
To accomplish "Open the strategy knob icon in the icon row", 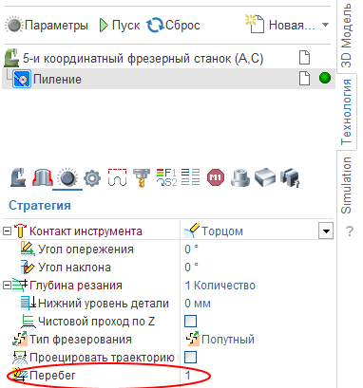I will point(67,178).
